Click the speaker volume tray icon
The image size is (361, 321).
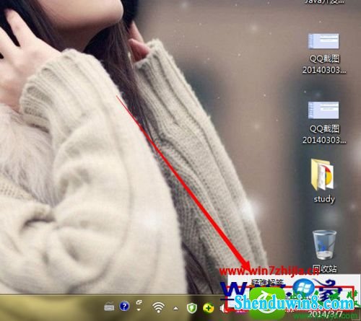coord(222,308)
